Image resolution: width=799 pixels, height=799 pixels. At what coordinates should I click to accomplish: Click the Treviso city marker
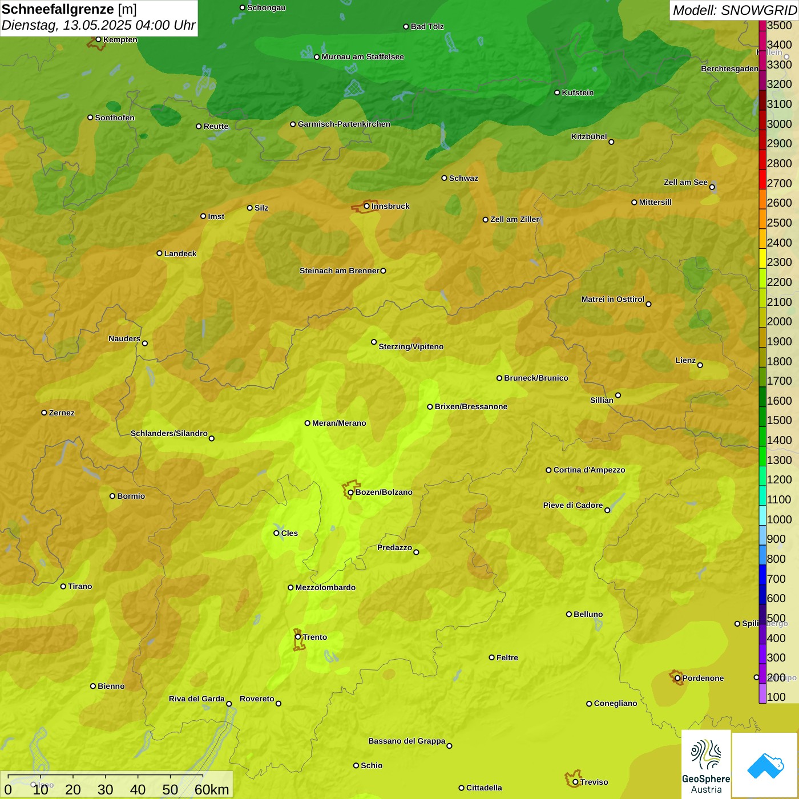coord(575,782)
